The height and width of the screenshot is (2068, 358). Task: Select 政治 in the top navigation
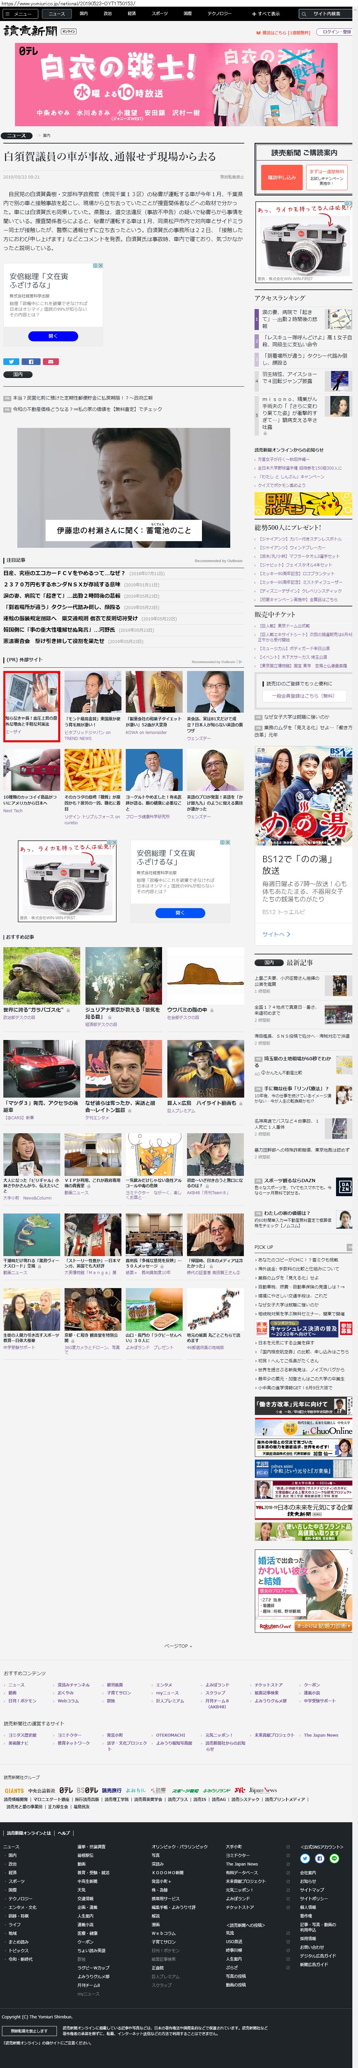[x=107, y=14]
